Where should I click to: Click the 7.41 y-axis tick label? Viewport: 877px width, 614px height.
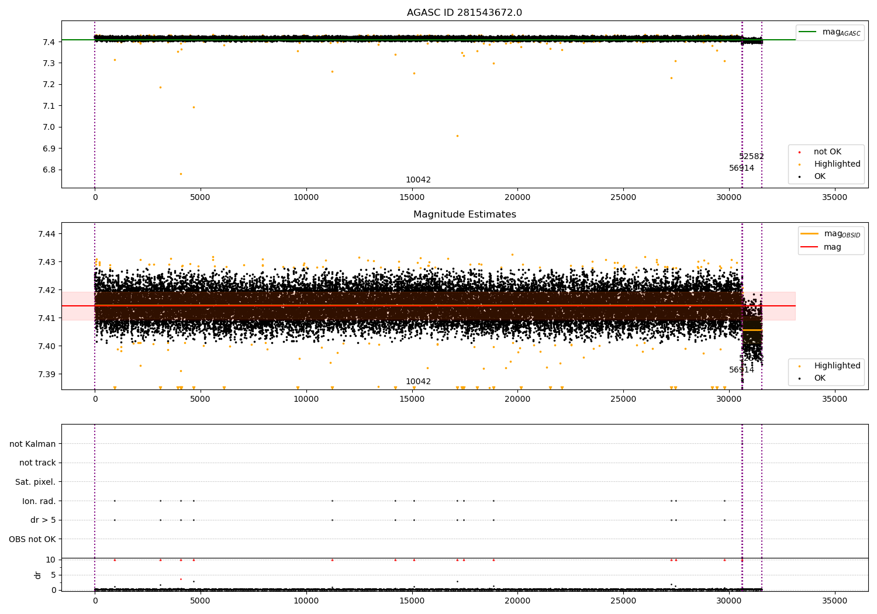pos(47,318)
